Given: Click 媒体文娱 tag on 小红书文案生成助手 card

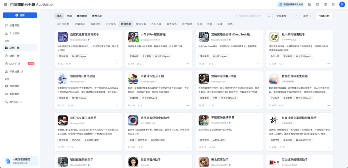Looking at the screenshot, I should 76,140.
